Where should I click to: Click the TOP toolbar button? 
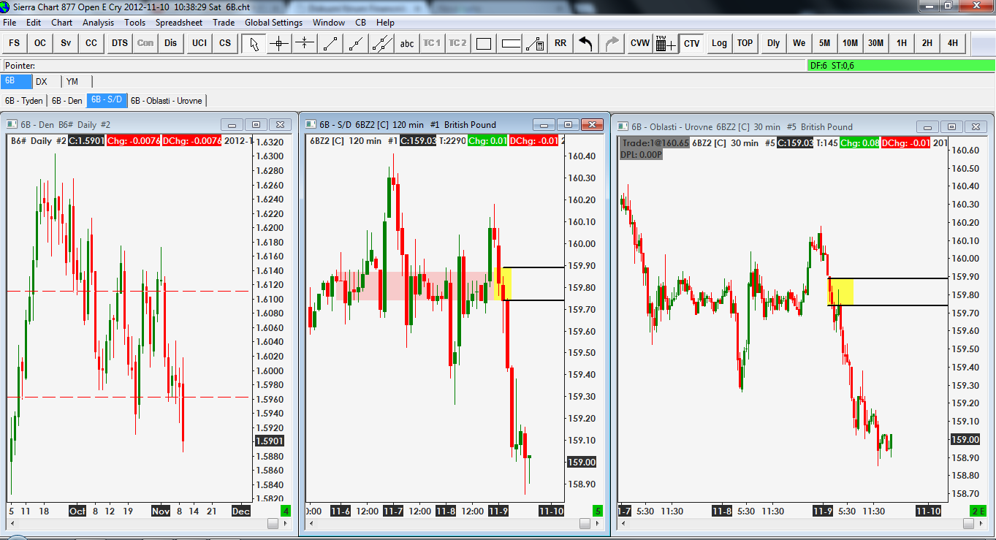(x=745, y=43)
